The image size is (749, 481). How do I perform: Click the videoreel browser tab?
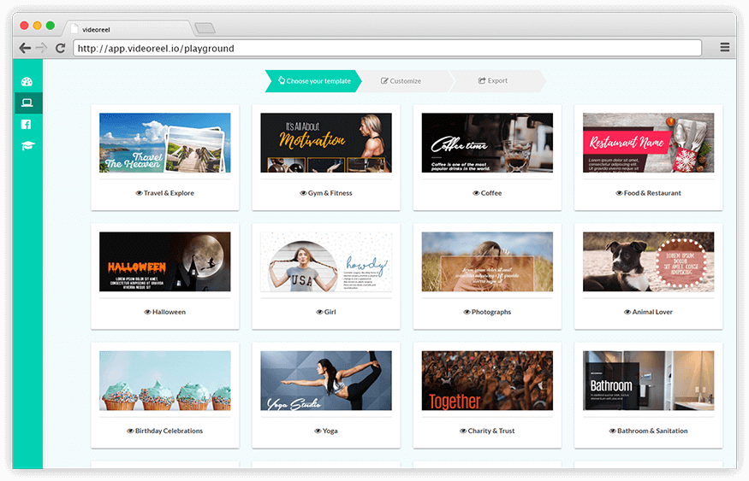pyautogui.click(x=128, y=29)
